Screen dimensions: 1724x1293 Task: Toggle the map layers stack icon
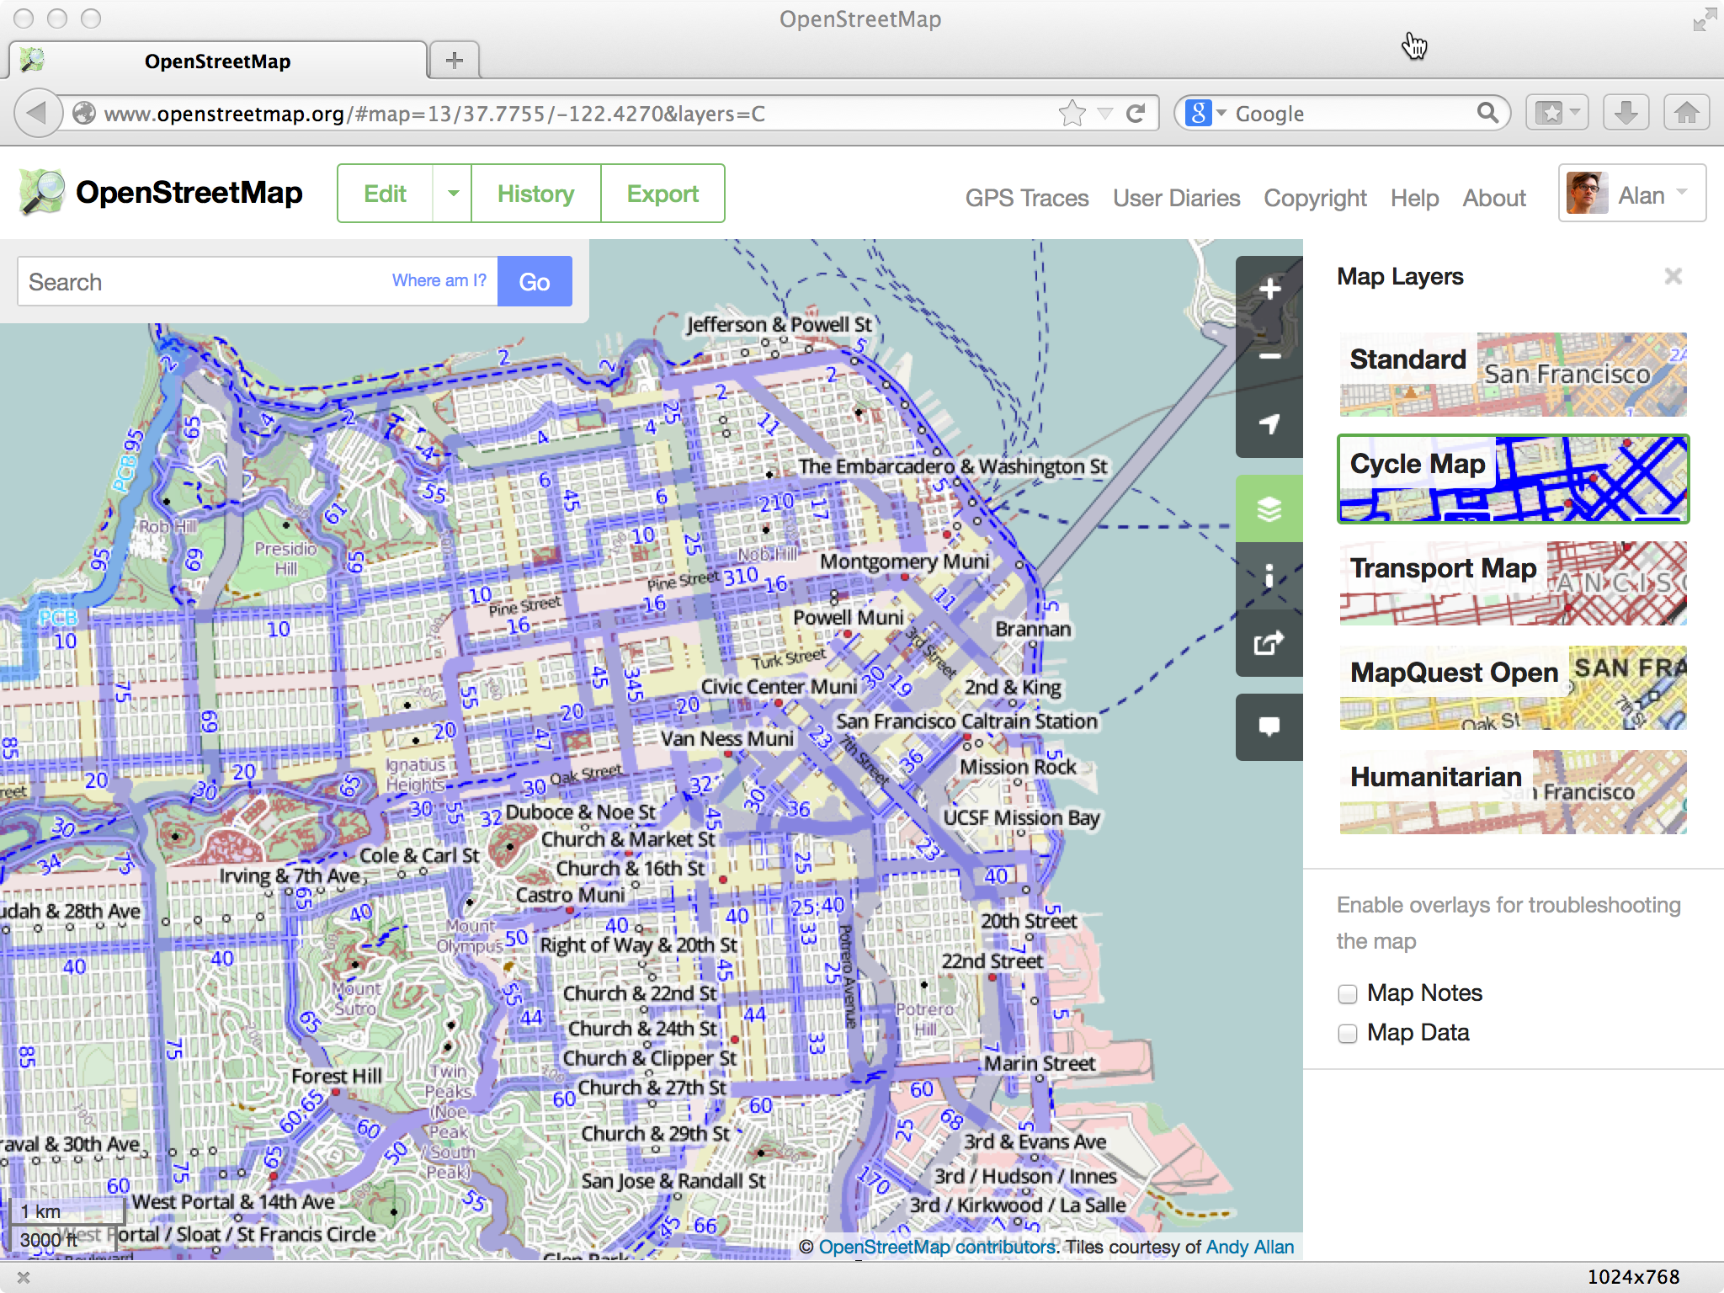click(x=1269, y=508)
